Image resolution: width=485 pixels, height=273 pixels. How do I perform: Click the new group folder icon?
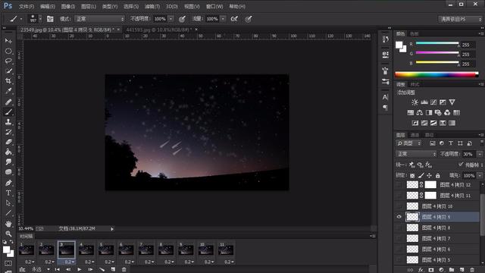[452, 270]
